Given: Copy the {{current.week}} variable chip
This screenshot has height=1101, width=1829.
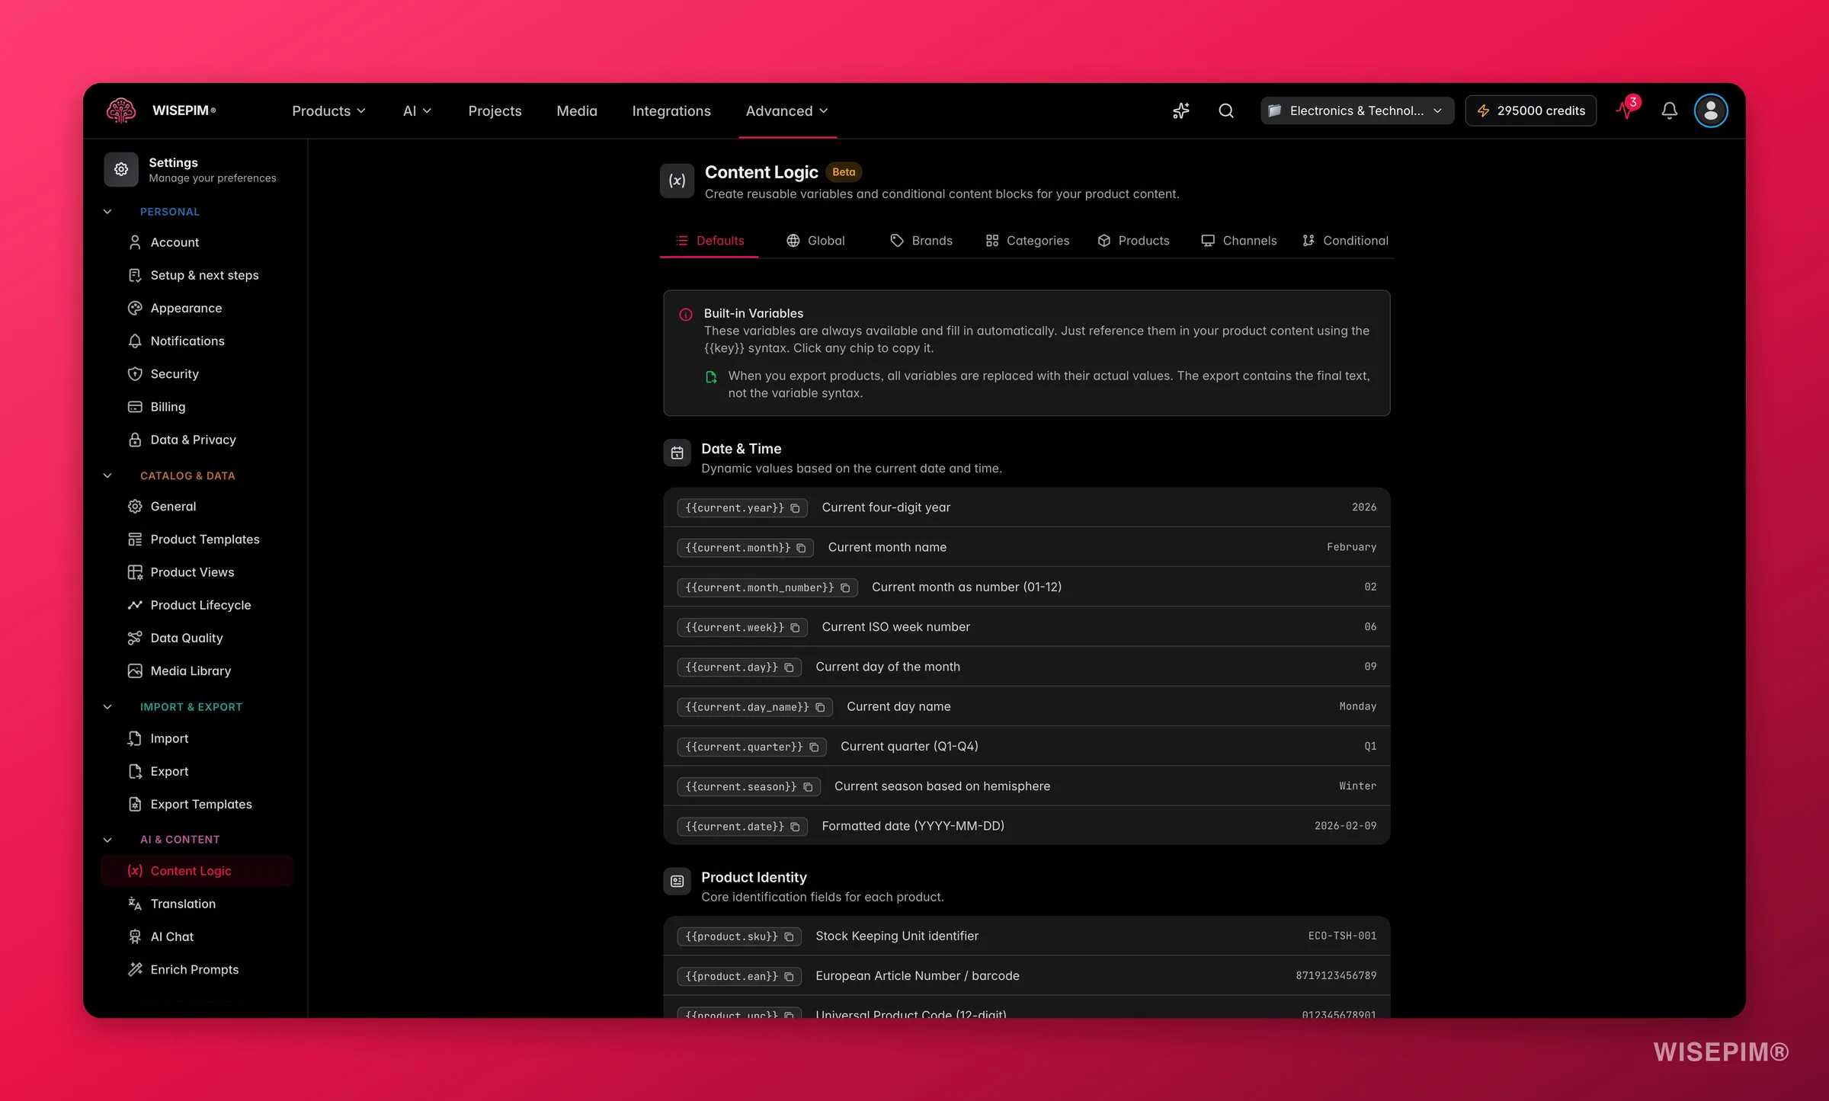Looking at the screenshot, I should tap(742, 627).
